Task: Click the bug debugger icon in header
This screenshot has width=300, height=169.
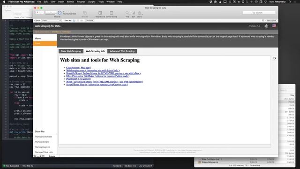Action: pyautogui.click(x=266, y=26)
